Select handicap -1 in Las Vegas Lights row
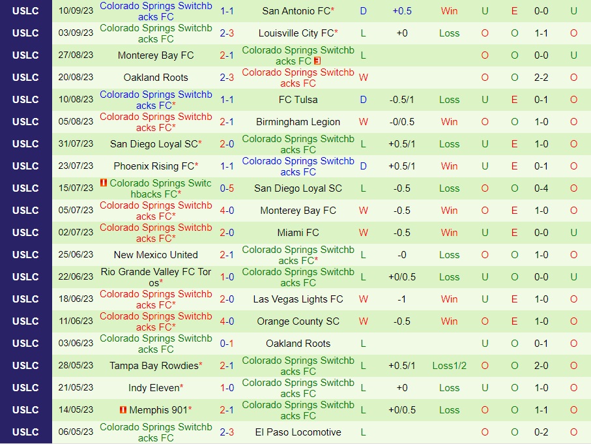This screenshot has height=444, width=591. point(402,299)
